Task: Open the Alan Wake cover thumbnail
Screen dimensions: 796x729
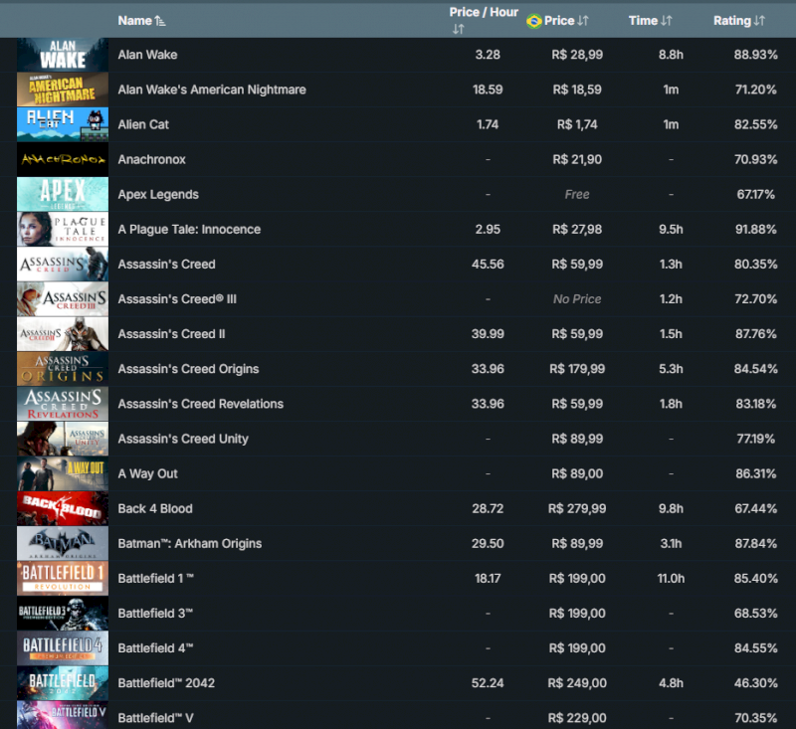Action: tap(63, 55)
